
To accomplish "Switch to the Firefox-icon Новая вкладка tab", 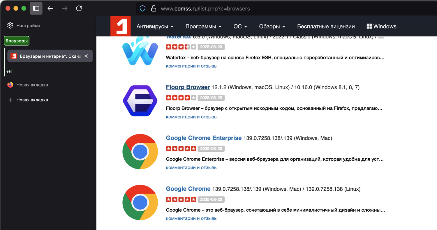I will click(28, 85).
